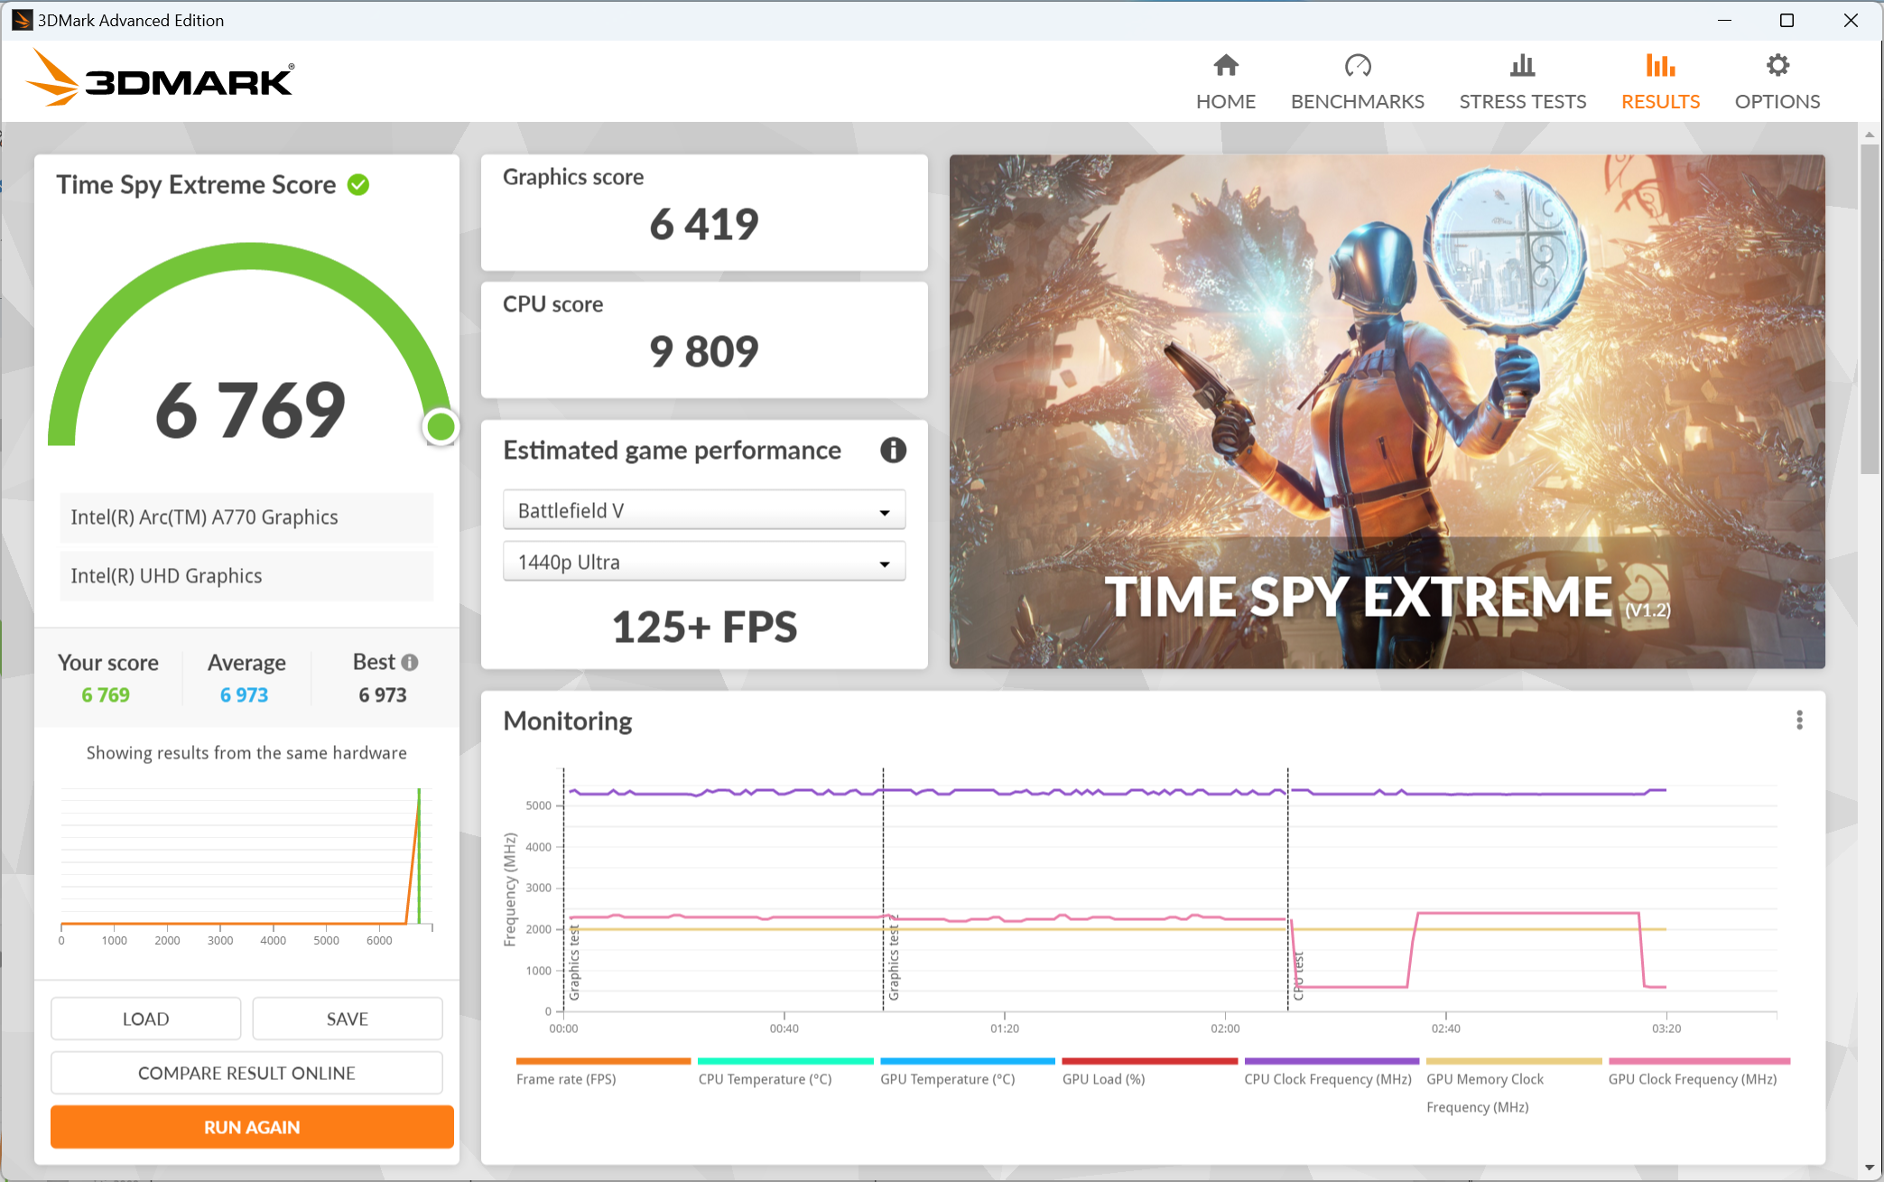Click info icon next to Best score
This screenshot has width=1884, height=1182.
[410, 662]
